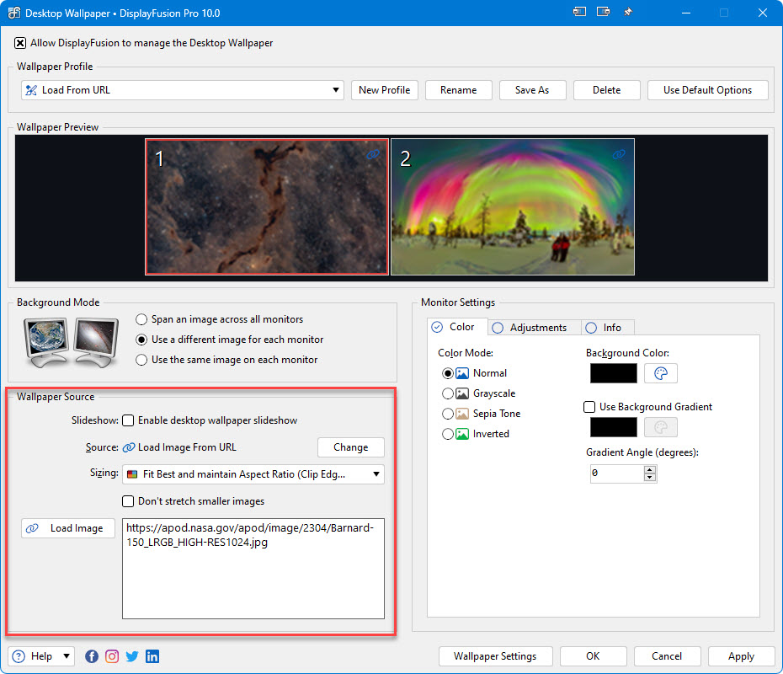783x674 pixels.
Task: Switch to the Adjustments tab
Action: click(531, 328)
